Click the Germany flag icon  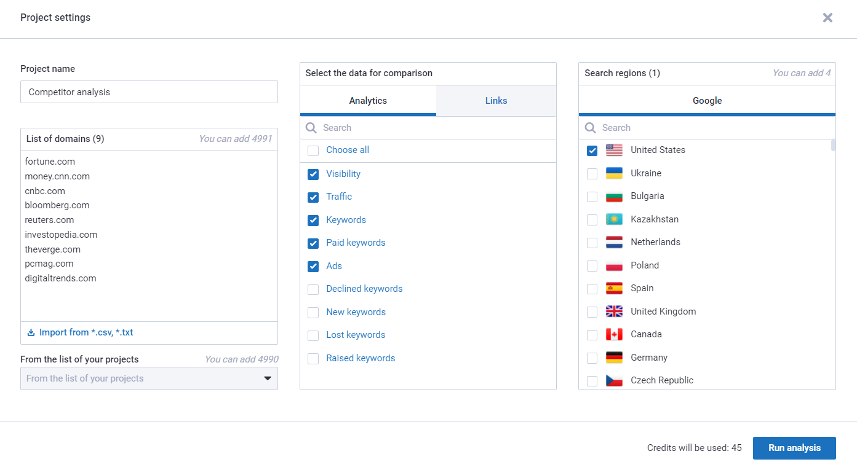tap(614, 358)
